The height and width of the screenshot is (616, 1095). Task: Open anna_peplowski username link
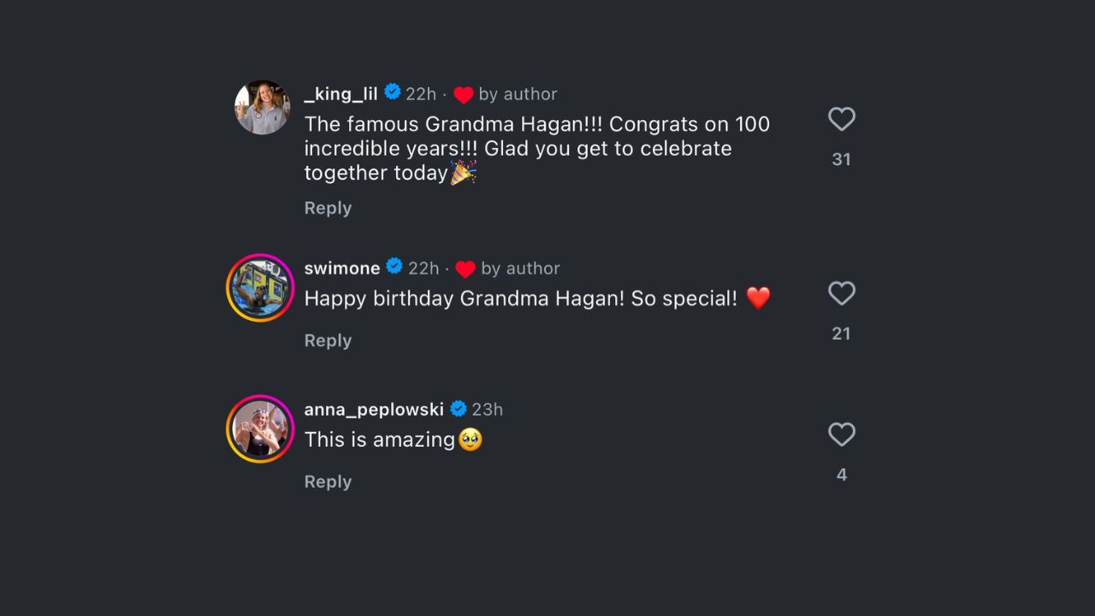tap(374, 410)
